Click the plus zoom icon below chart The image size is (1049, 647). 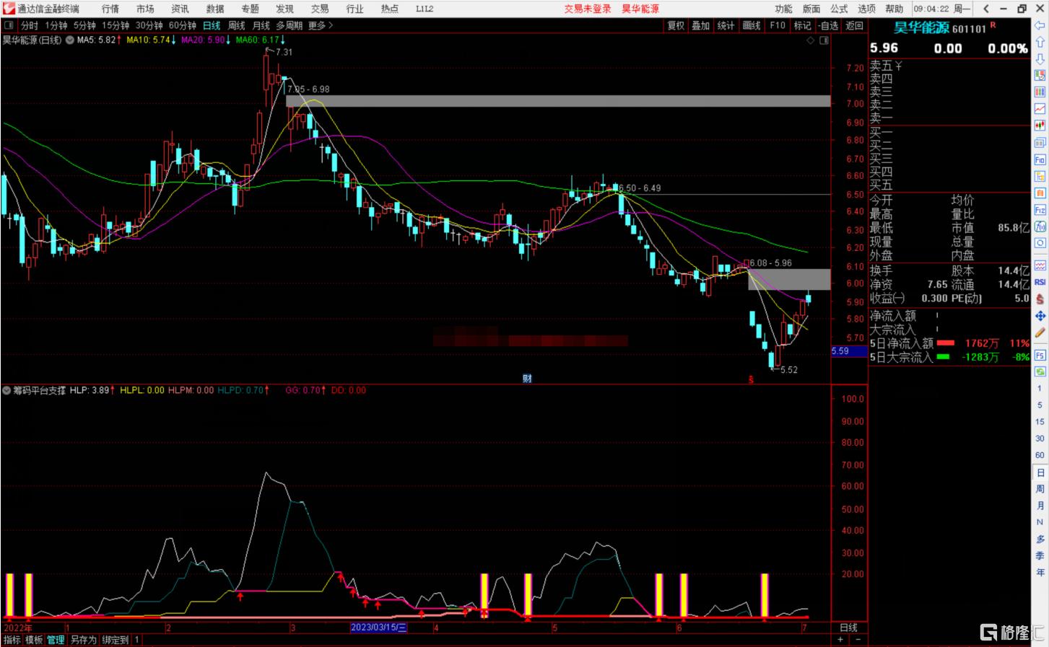840,640
